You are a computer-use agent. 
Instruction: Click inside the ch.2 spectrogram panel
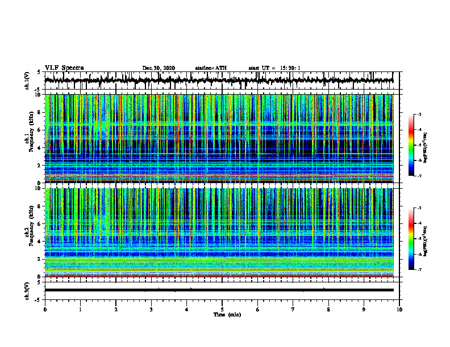pos(219,232)
